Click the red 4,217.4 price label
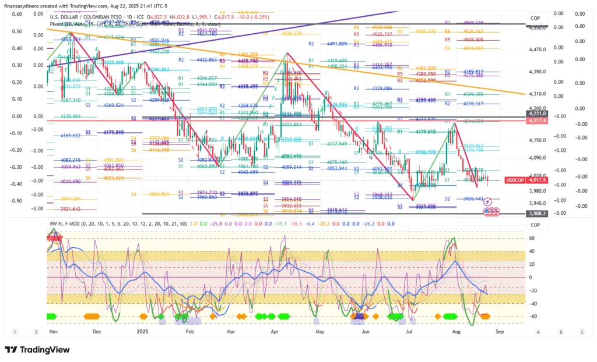Image resolution: width=597 pixels, height=362 pixels. pyautogui.click(x=536, y=120)
